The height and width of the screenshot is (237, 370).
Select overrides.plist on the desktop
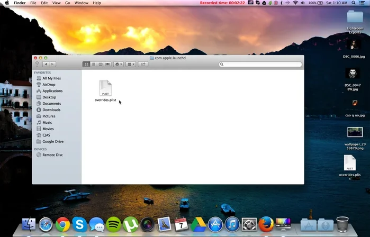[x=350, y=167]
